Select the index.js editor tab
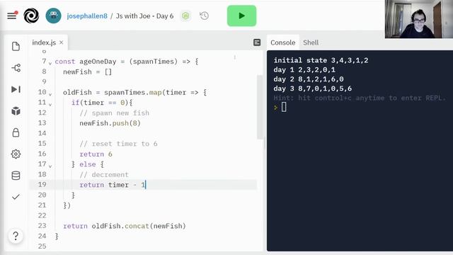 (44, 42)
